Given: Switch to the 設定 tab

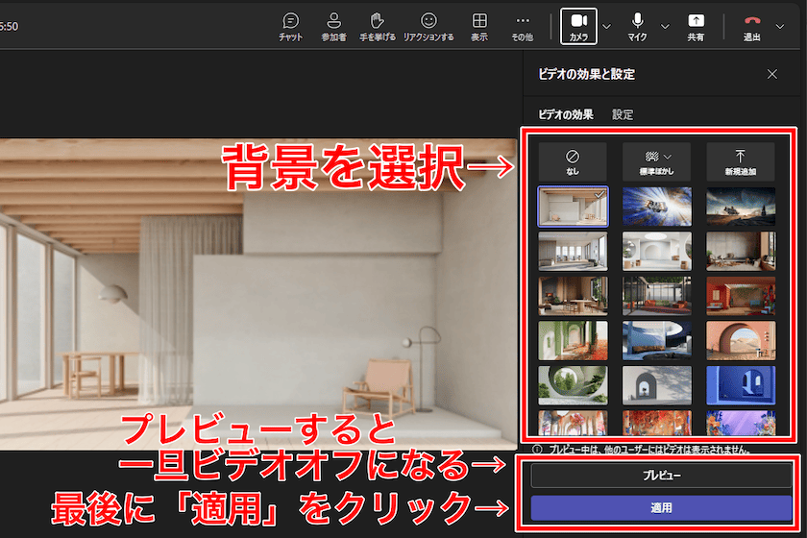Looking at the screenshot, I should (623, 114).
